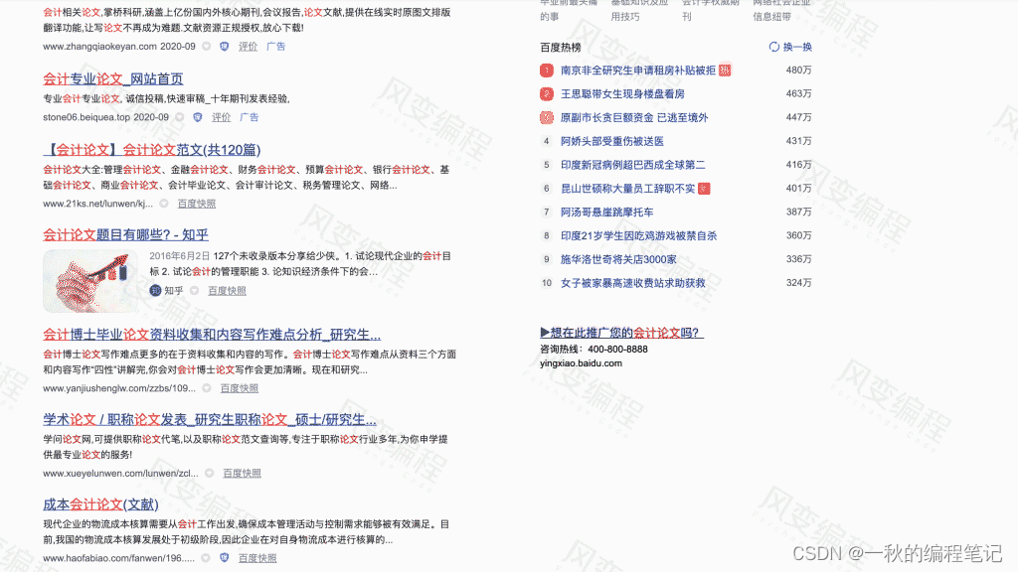Open 会计论文题目有哪些? - 知乎 result
This screenshot has height=572, width=1018.
126,234
